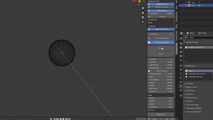
Task: Jump to the end frame in timeline
Action: pyautogui.click(x=70, y=119)
